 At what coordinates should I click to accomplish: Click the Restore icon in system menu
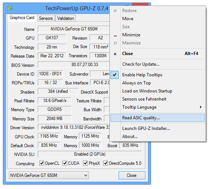(x=115, y=11)
